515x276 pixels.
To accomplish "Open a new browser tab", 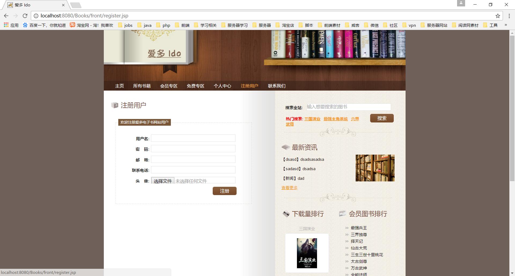I will click(x=76, y=5).
